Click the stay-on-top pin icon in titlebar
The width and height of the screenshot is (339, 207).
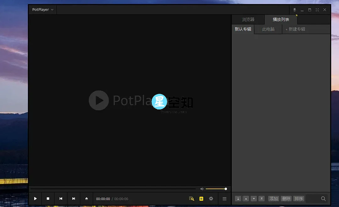coord(294,10)
